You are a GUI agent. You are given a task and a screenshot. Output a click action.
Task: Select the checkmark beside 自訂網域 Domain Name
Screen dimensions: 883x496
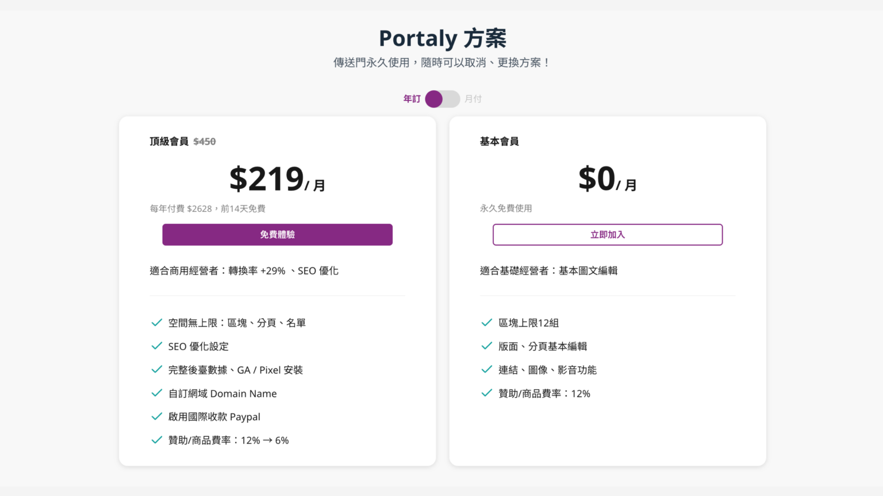pos(156,393)
